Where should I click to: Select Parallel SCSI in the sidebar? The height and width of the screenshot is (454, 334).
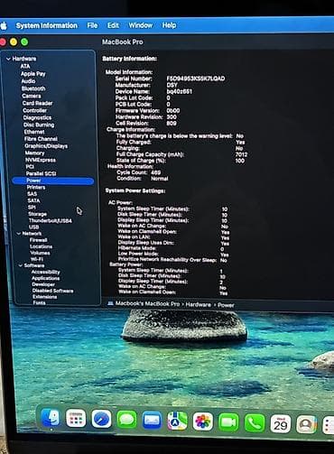pyautogui.click(x=41, y=173)
